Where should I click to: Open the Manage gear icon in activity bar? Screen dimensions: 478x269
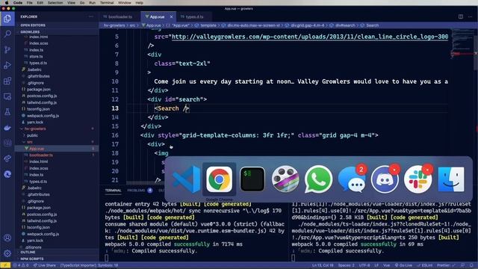7,253
